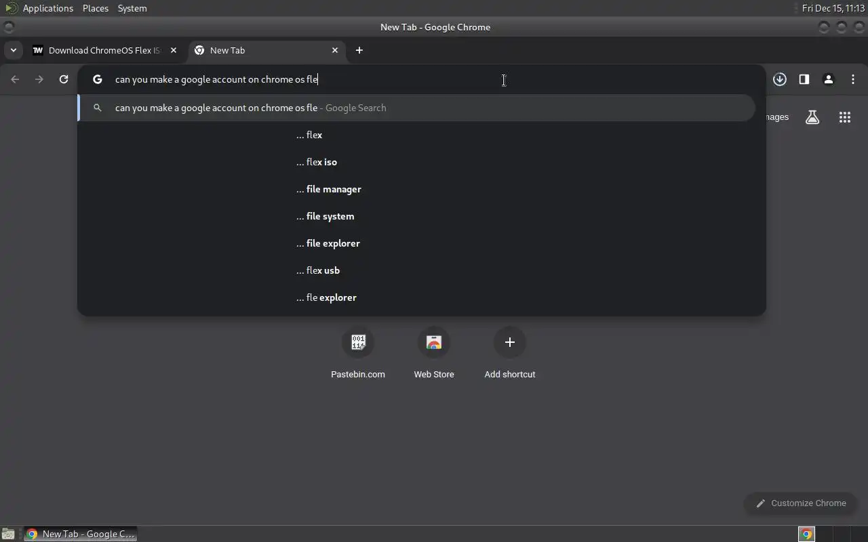Open the Places menu
Image resolution: width=868 pixels, height=542 pixels.
pos(96,8)
